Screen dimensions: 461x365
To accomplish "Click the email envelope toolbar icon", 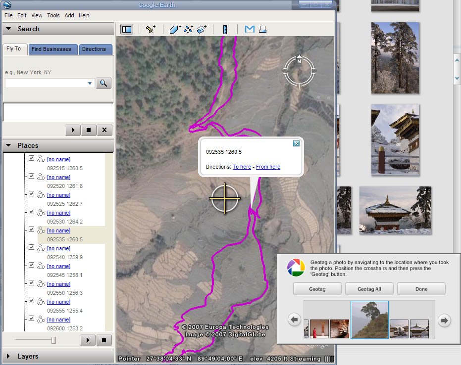I will click(x=250, y=29).
